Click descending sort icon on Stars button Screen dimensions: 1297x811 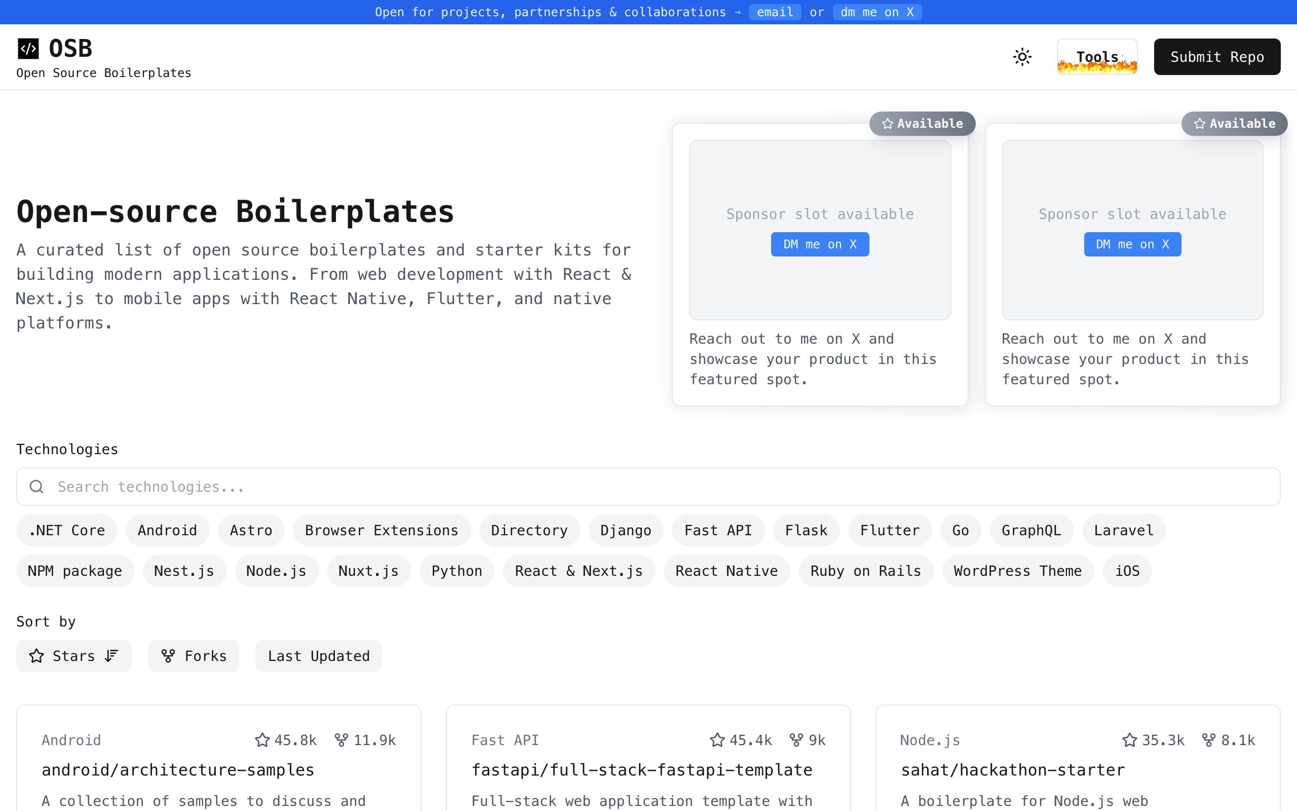(x=111, y=656)
